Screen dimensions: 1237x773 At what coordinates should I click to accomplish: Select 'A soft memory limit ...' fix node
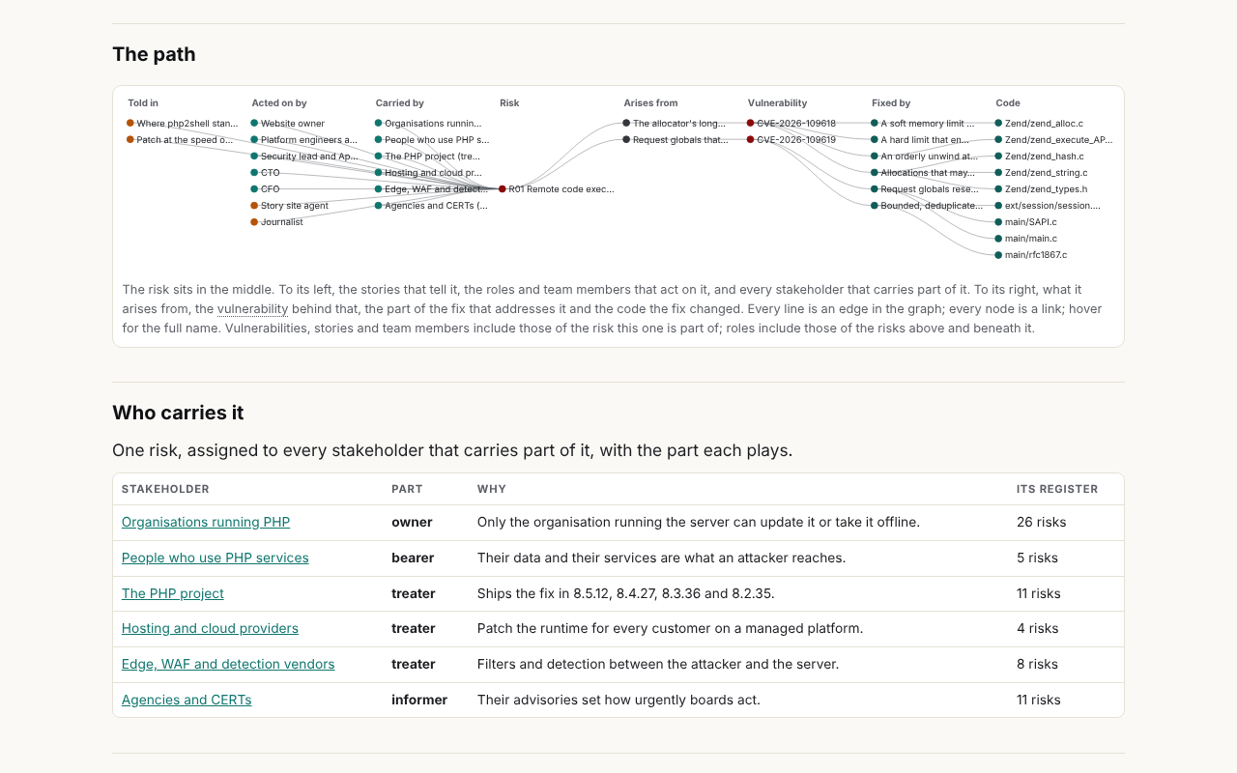pos(923,124)
